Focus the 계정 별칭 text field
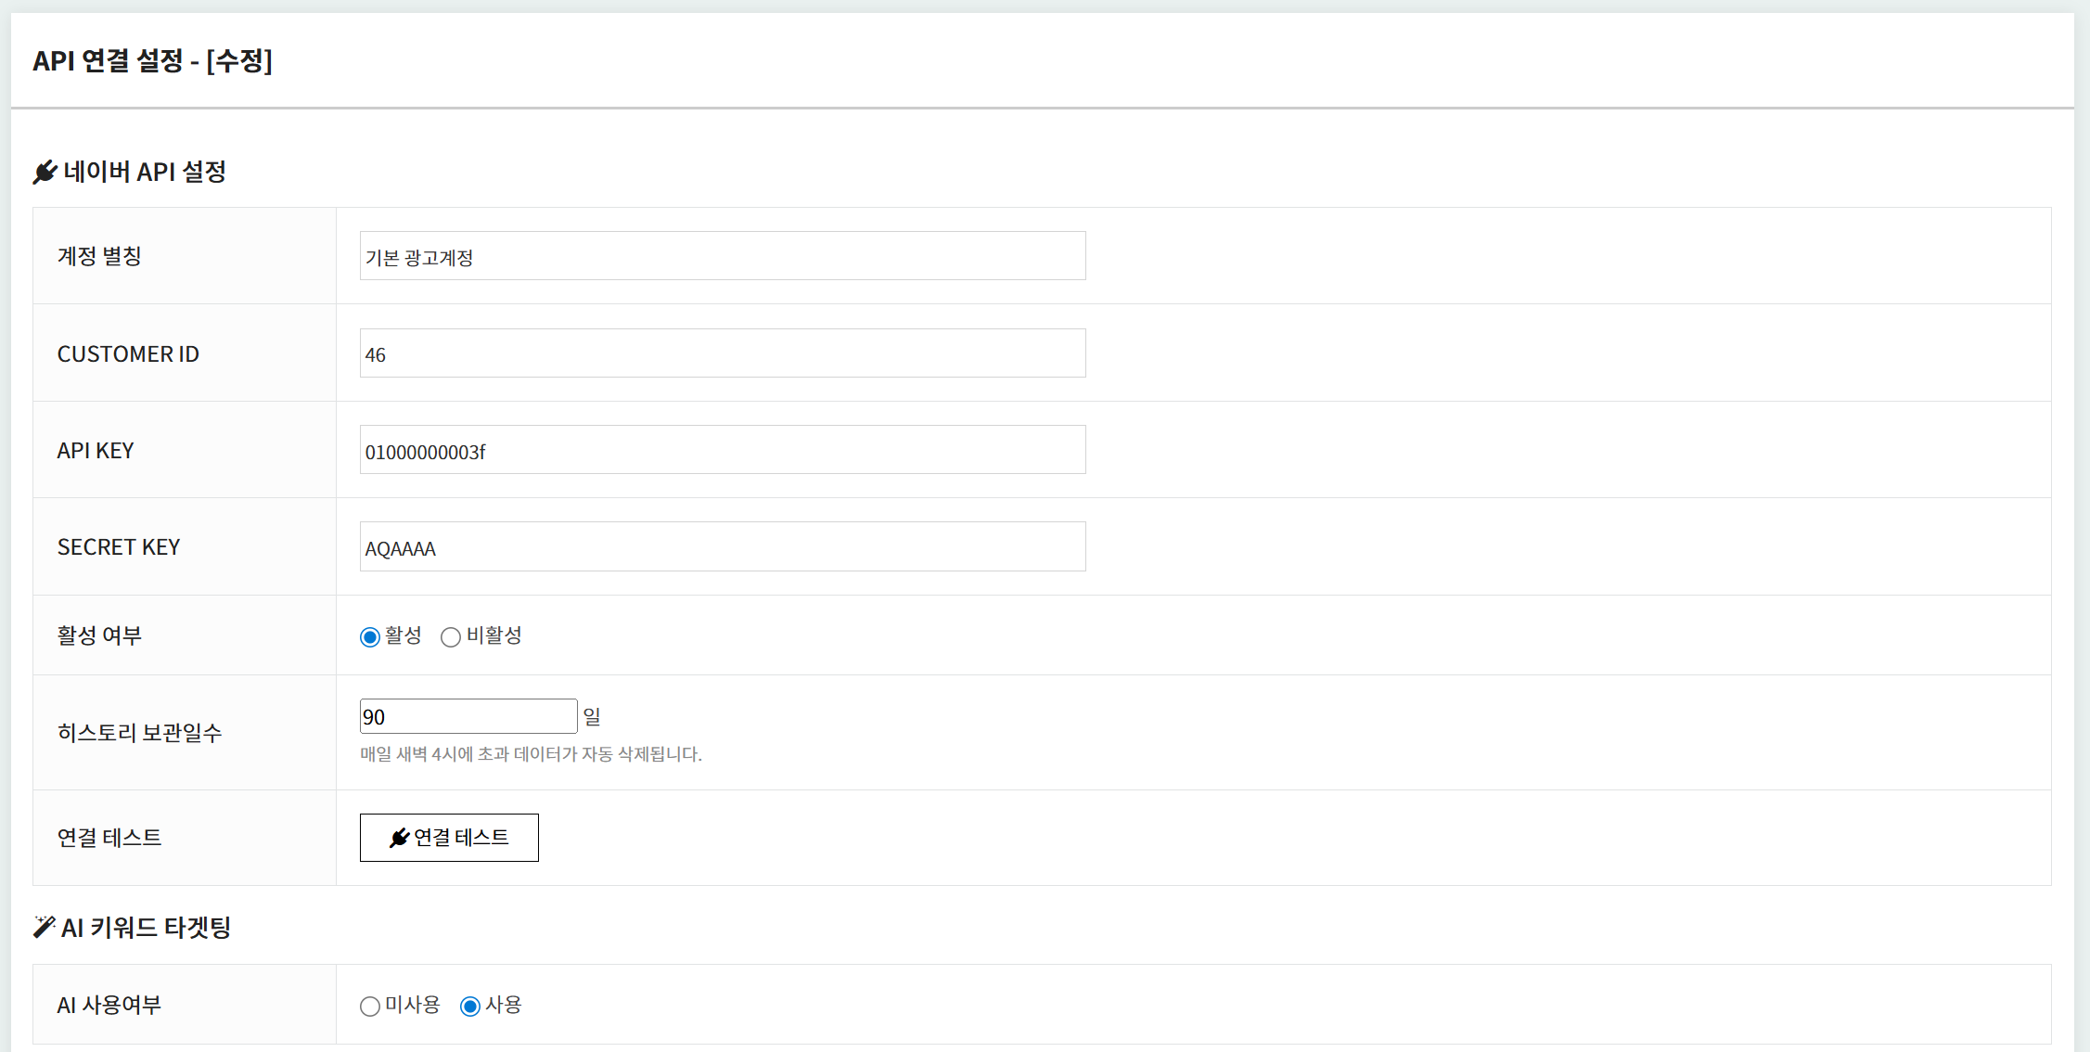Screen dimensions: 2090x1052 pos(722,256)
